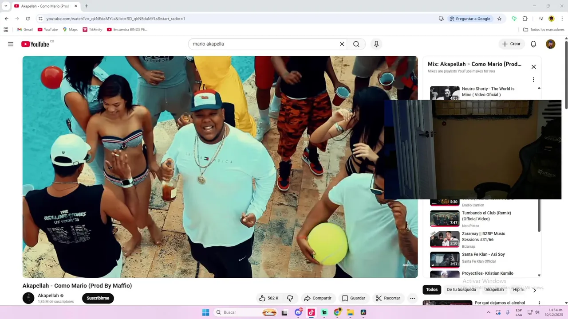Dislike the video with thumbs down
The image size is (568, 319).
pos(290,298)
